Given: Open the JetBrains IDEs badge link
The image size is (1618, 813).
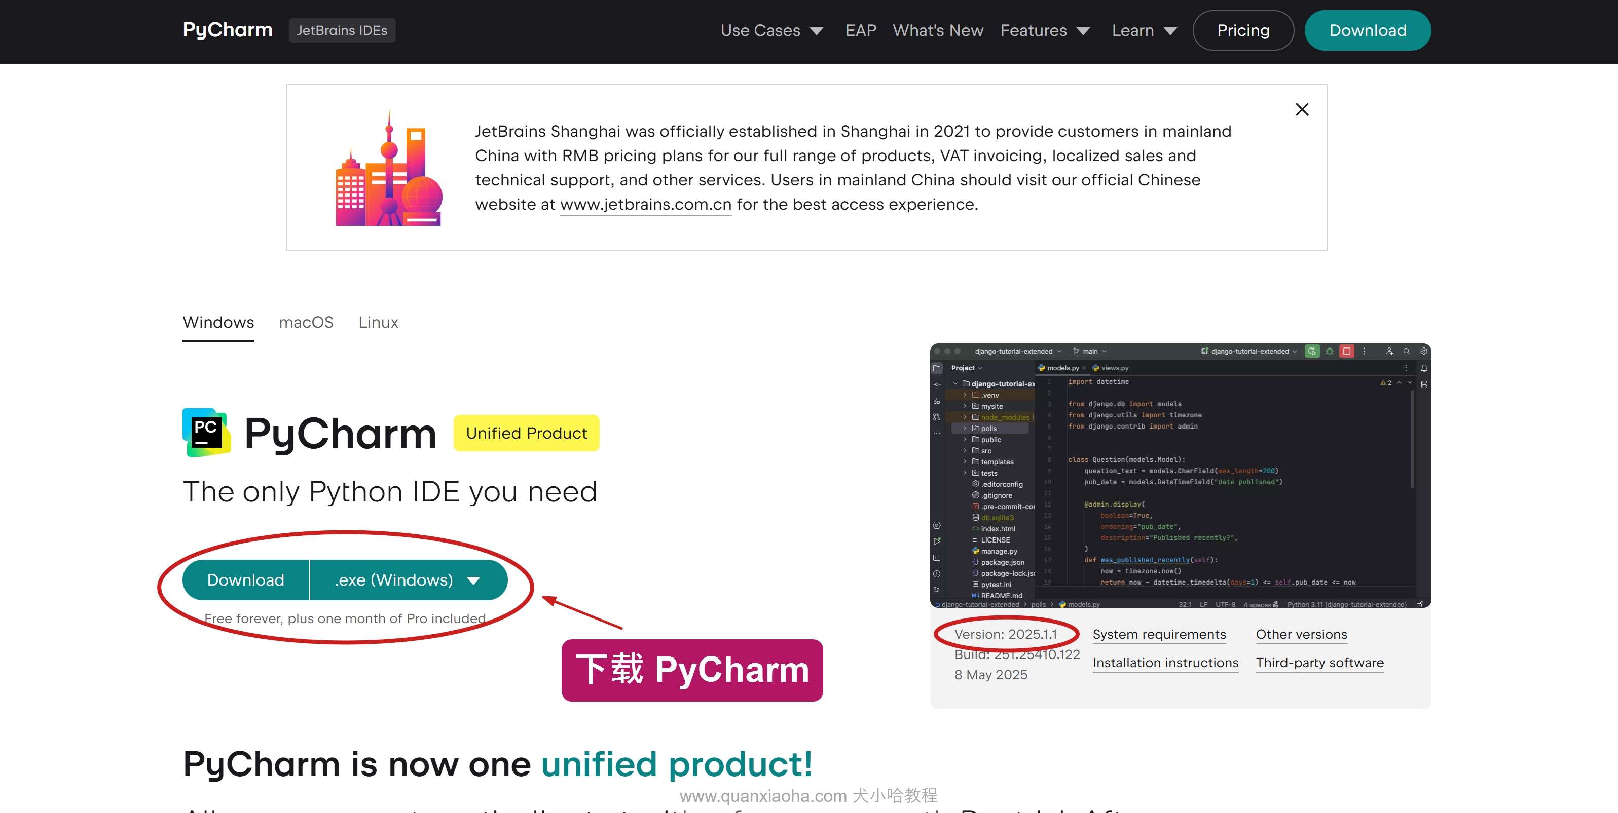Looking at the screenshot, I should click(342, 30).
